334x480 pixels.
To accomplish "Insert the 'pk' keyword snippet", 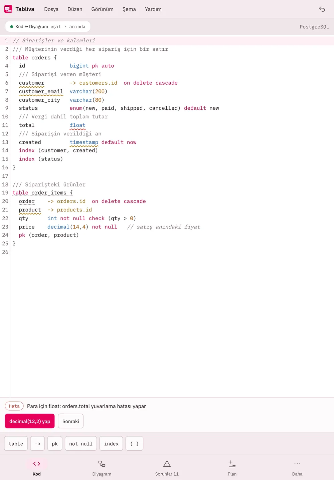I will tap(55, 444).
